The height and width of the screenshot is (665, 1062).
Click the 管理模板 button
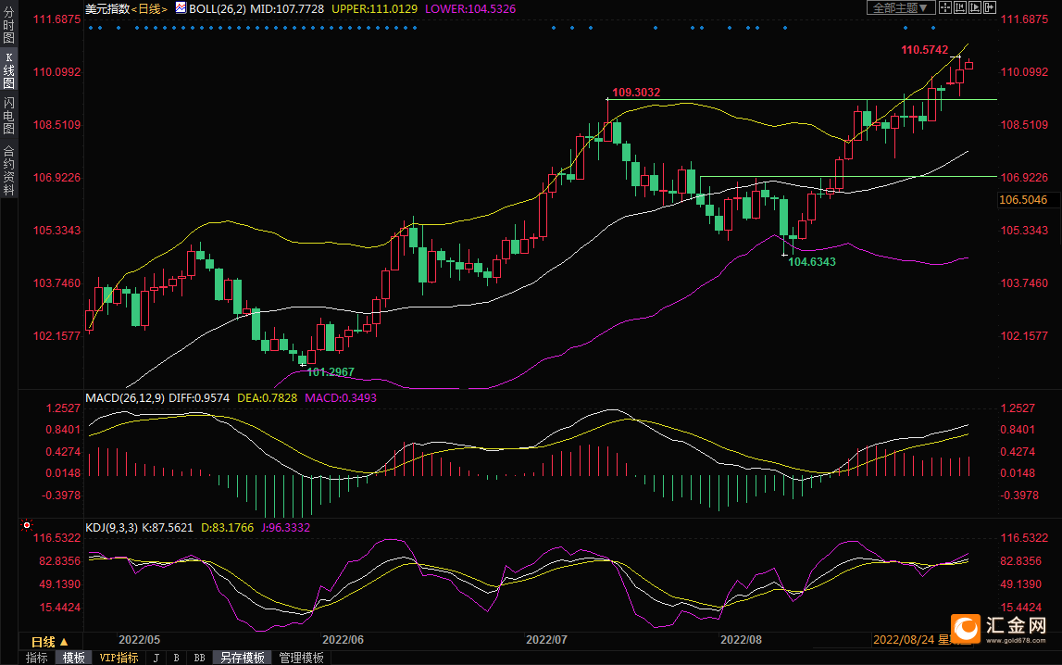click(301, 658)
